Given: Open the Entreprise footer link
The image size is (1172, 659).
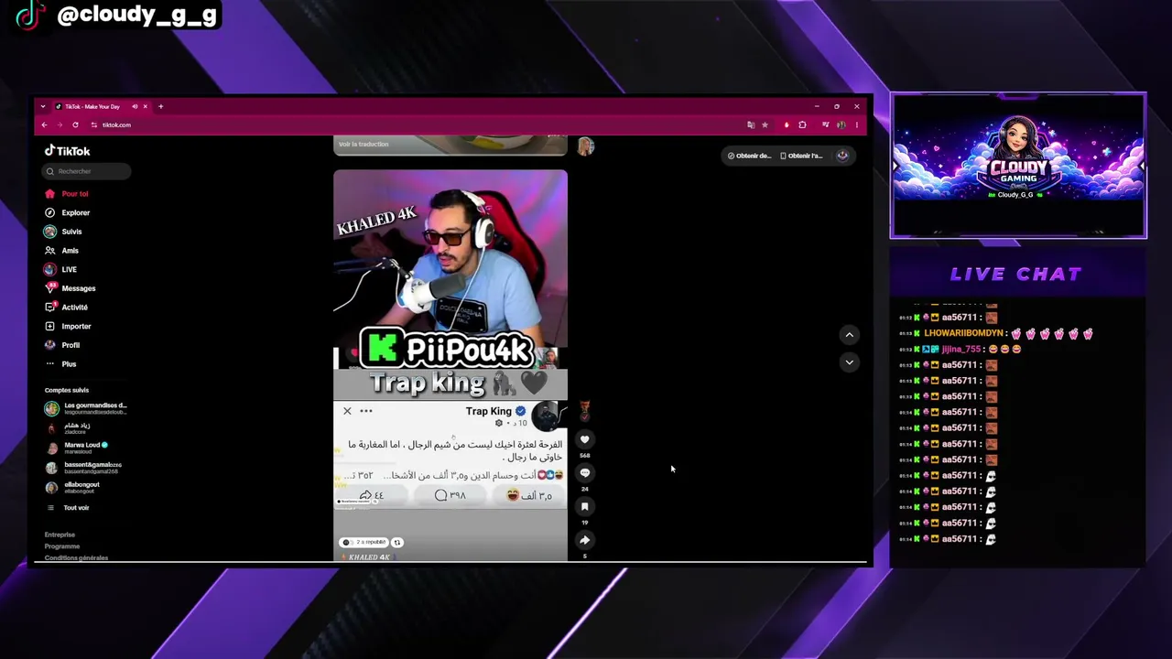Looking at the screenshot, I should point(60,535).
